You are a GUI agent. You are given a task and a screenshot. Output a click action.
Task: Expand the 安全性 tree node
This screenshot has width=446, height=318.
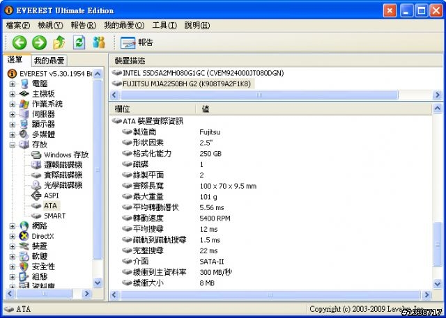(13, 267)
